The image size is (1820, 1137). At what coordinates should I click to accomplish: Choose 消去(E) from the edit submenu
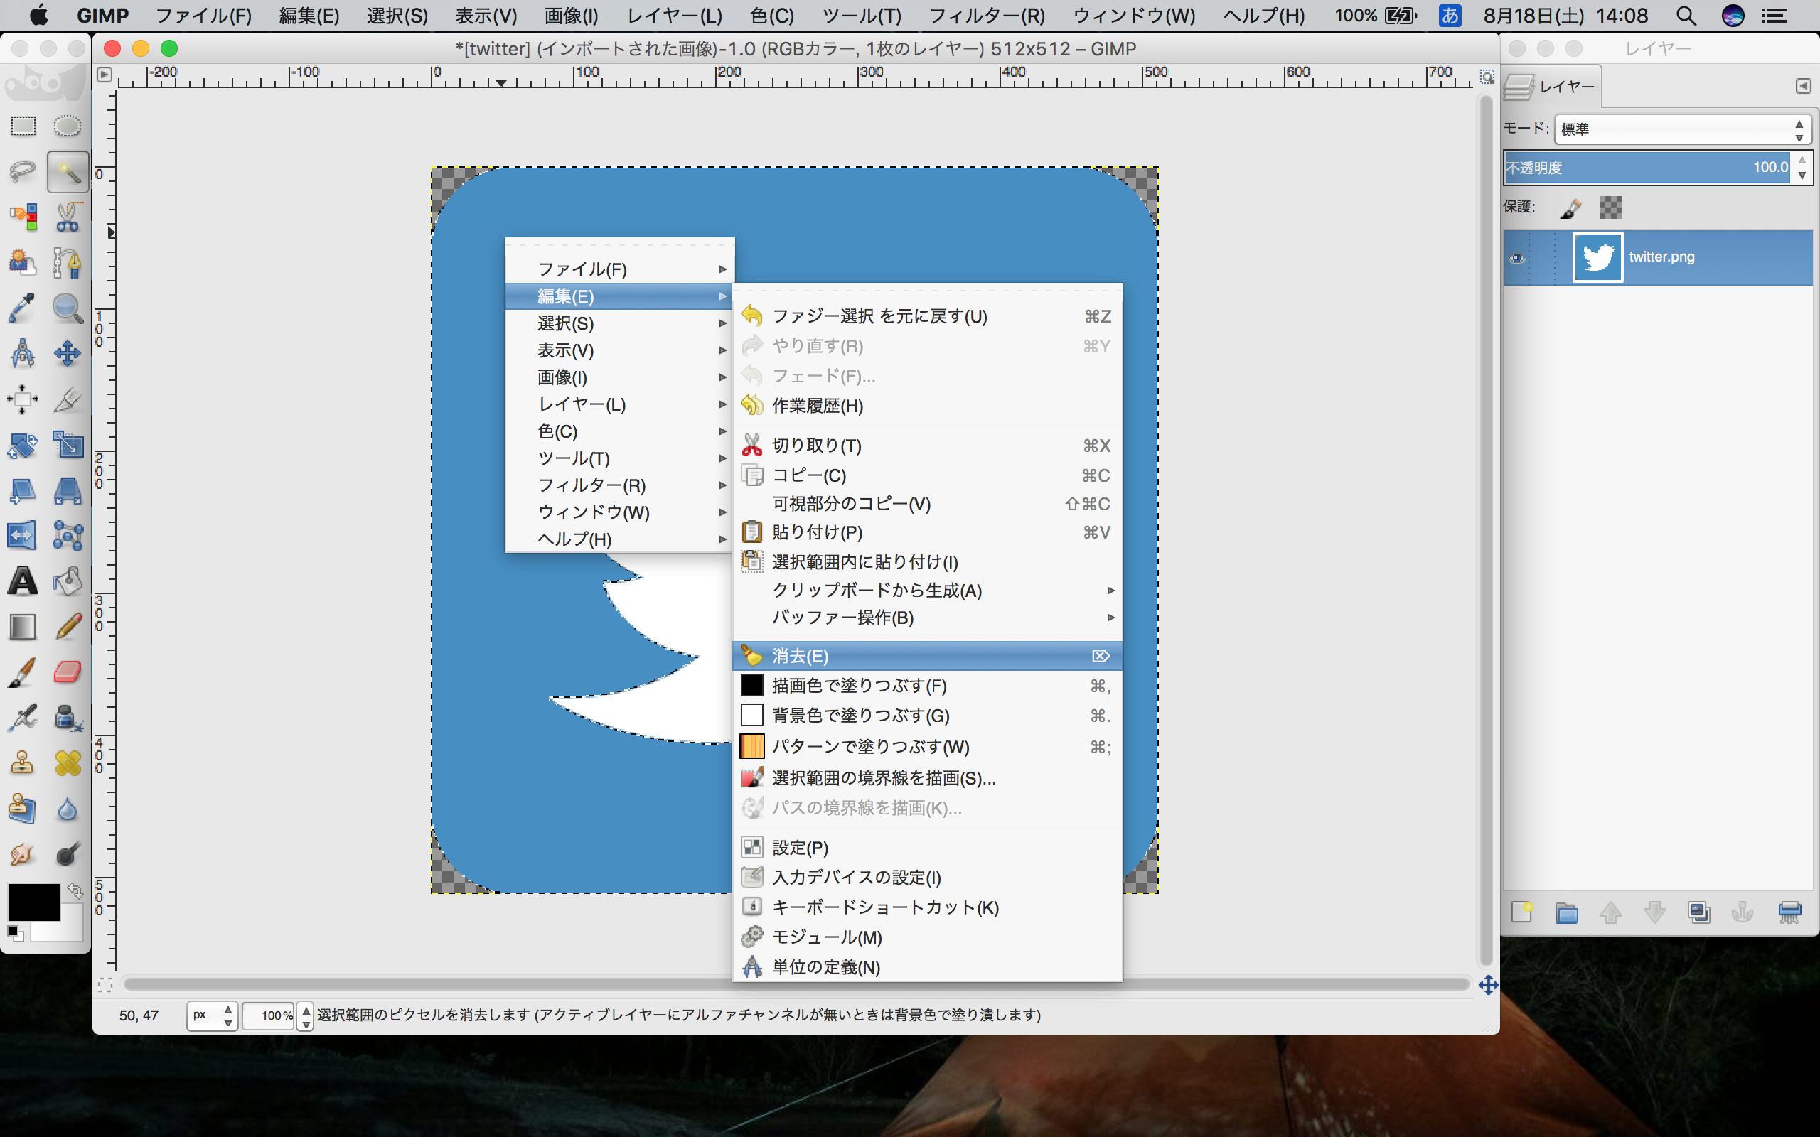[x=927, y=656]
